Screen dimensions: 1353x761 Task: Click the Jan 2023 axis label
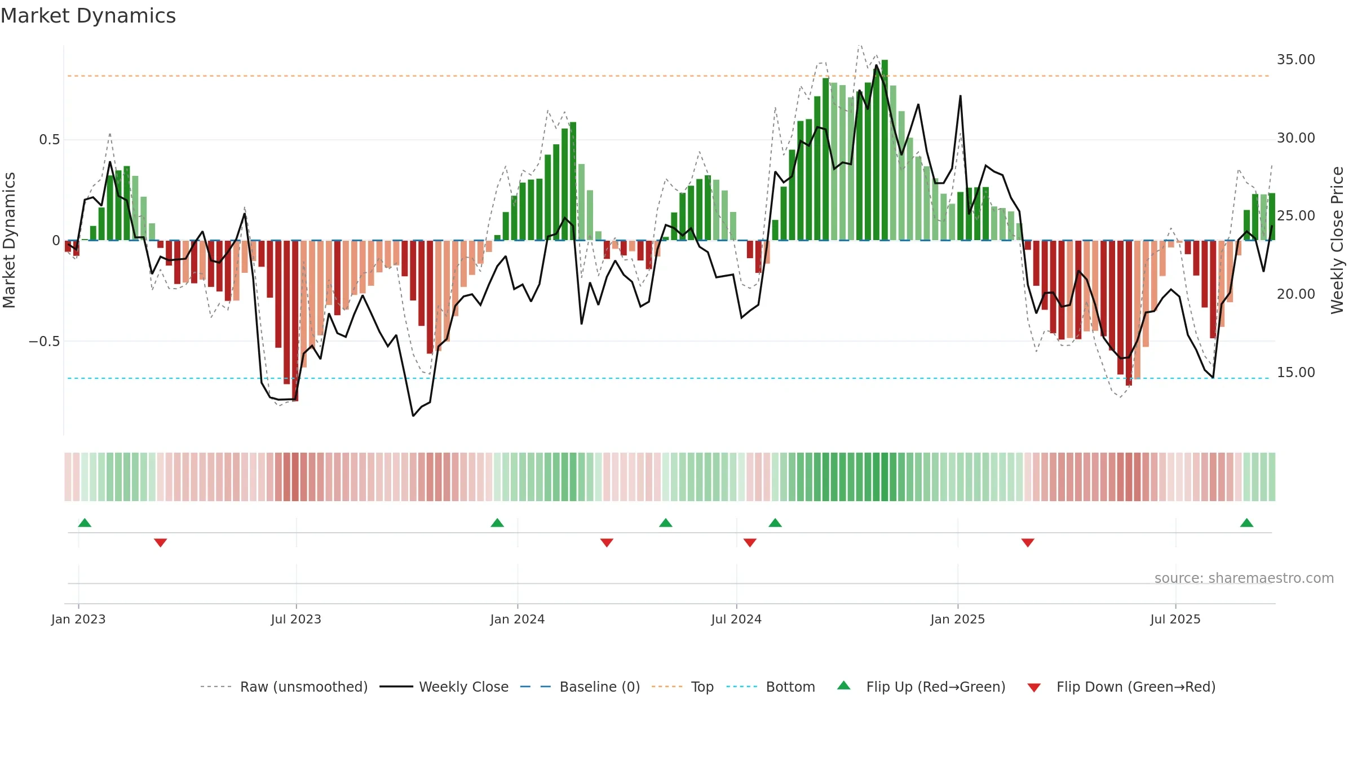click(x=78, y=619)
